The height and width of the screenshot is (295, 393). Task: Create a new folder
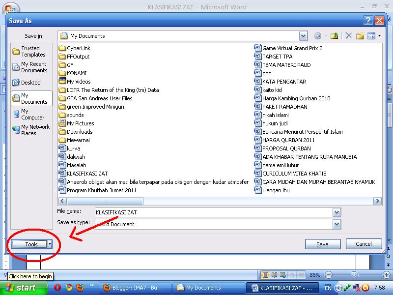pos(360,36)
